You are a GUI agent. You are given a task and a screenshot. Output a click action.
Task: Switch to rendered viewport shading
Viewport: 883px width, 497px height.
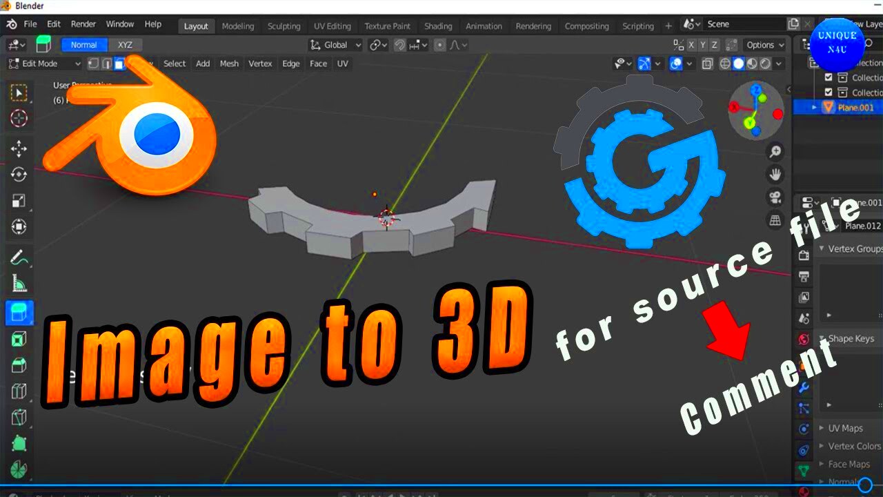765,64
